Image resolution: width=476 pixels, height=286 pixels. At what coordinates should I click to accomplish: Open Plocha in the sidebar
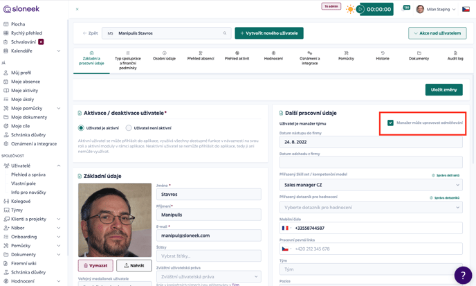click(x=18, y=24)
